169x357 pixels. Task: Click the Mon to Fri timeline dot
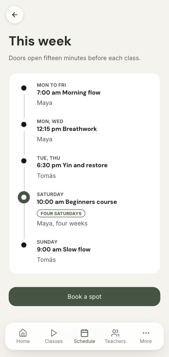point(24,88)
